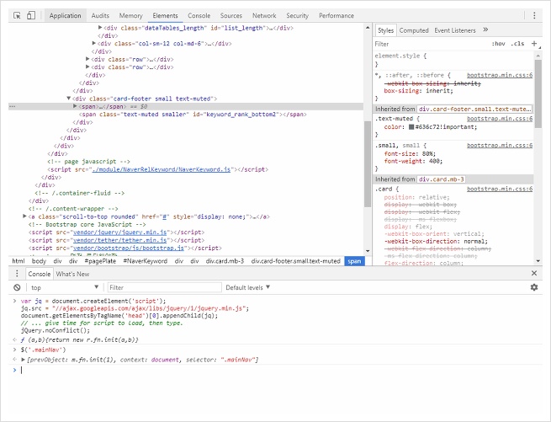Open bootstrap.min.css:6 link beside .card rule

point(500,189)
